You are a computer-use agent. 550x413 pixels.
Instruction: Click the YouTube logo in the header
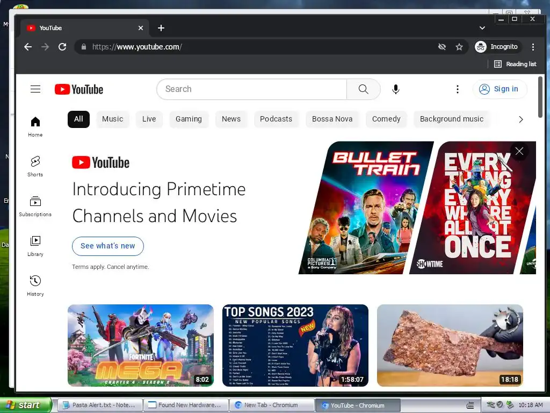[x=79, y=89]
